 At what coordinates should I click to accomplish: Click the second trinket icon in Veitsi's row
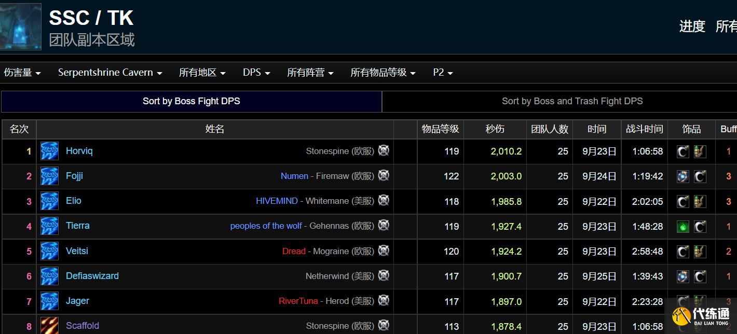[700, 252]
